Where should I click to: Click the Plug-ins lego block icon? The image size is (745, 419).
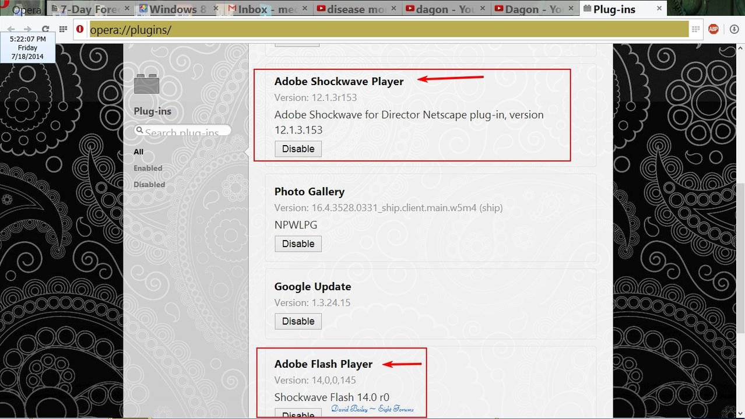146,84
